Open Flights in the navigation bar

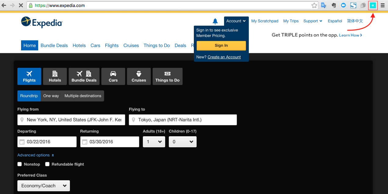112,46
